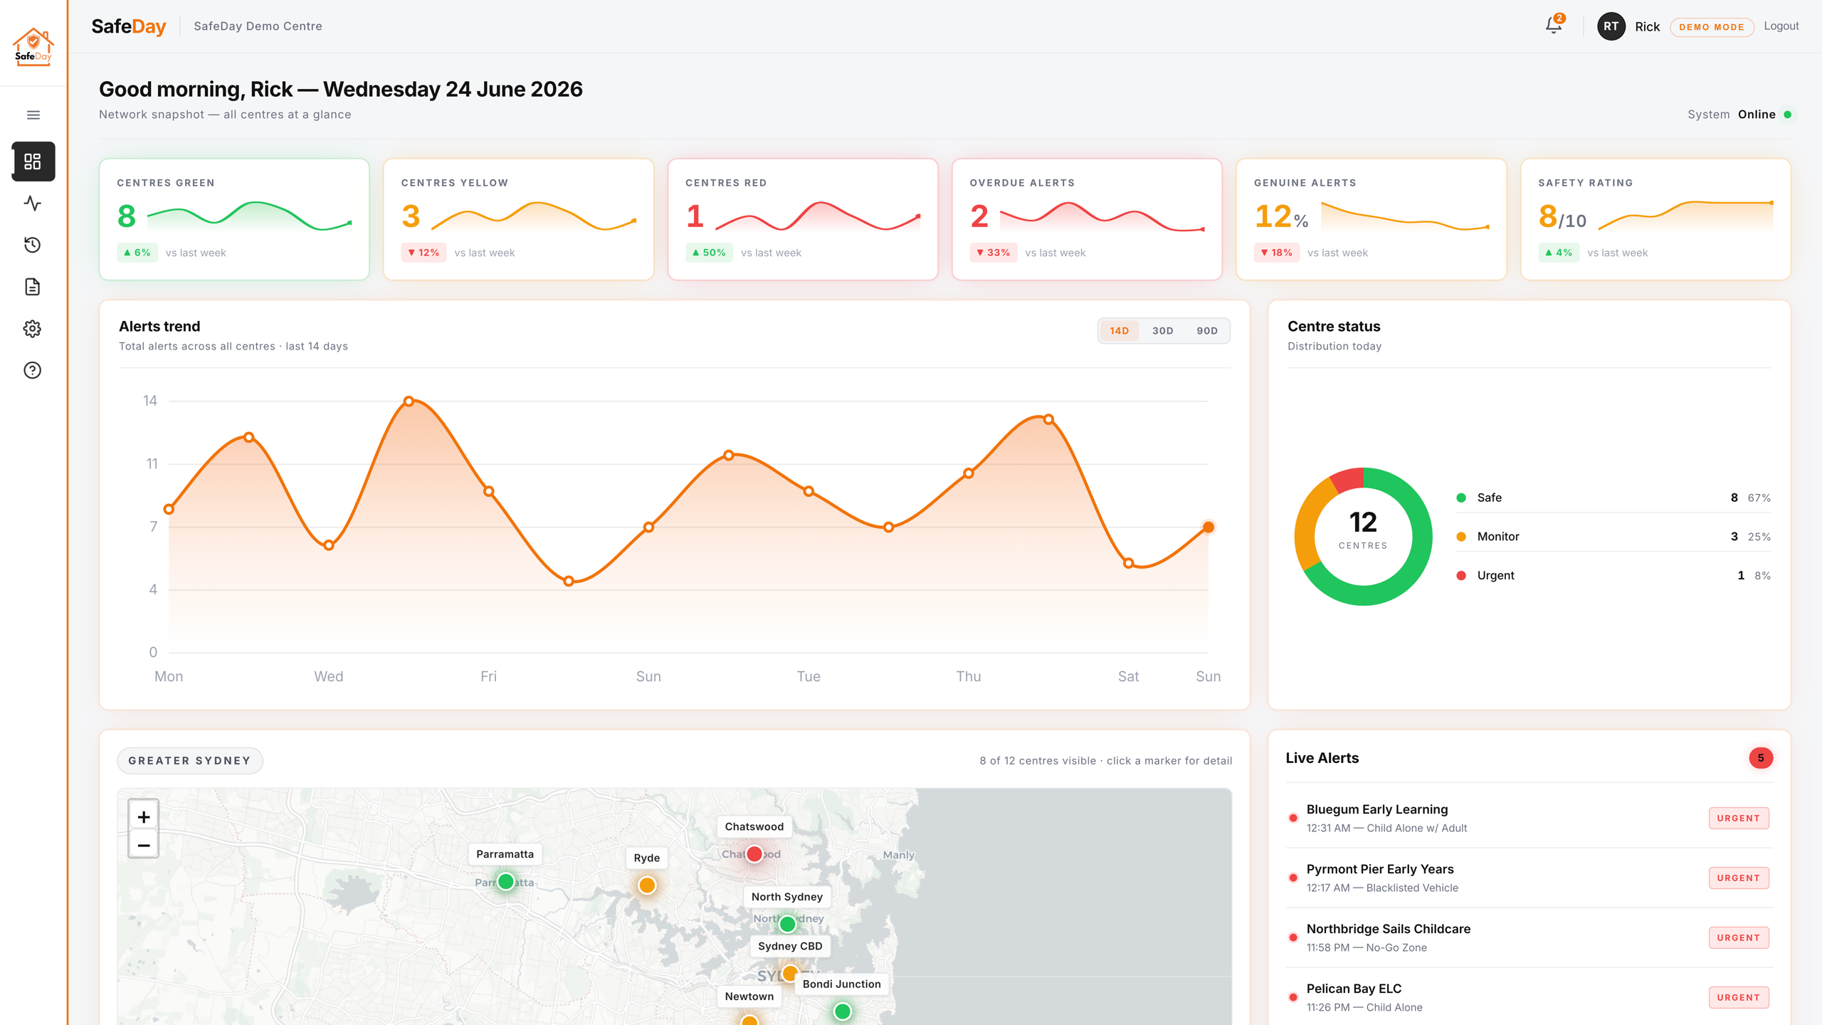Open Northbridge Sails Childcare alert

point(1529,937)
